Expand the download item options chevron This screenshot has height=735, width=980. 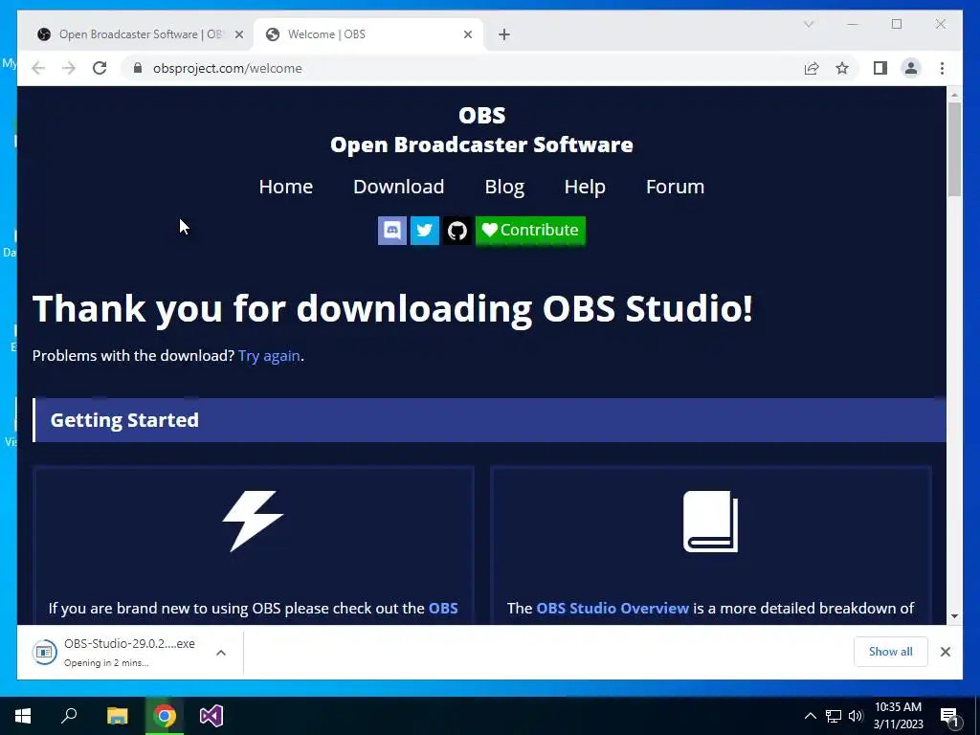221,653
